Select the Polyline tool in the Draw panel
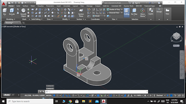The image size is (186, 104). point(45,10)
